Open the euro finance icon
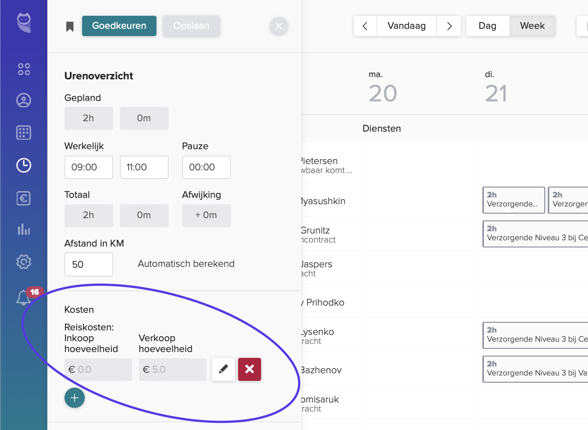 24,198
